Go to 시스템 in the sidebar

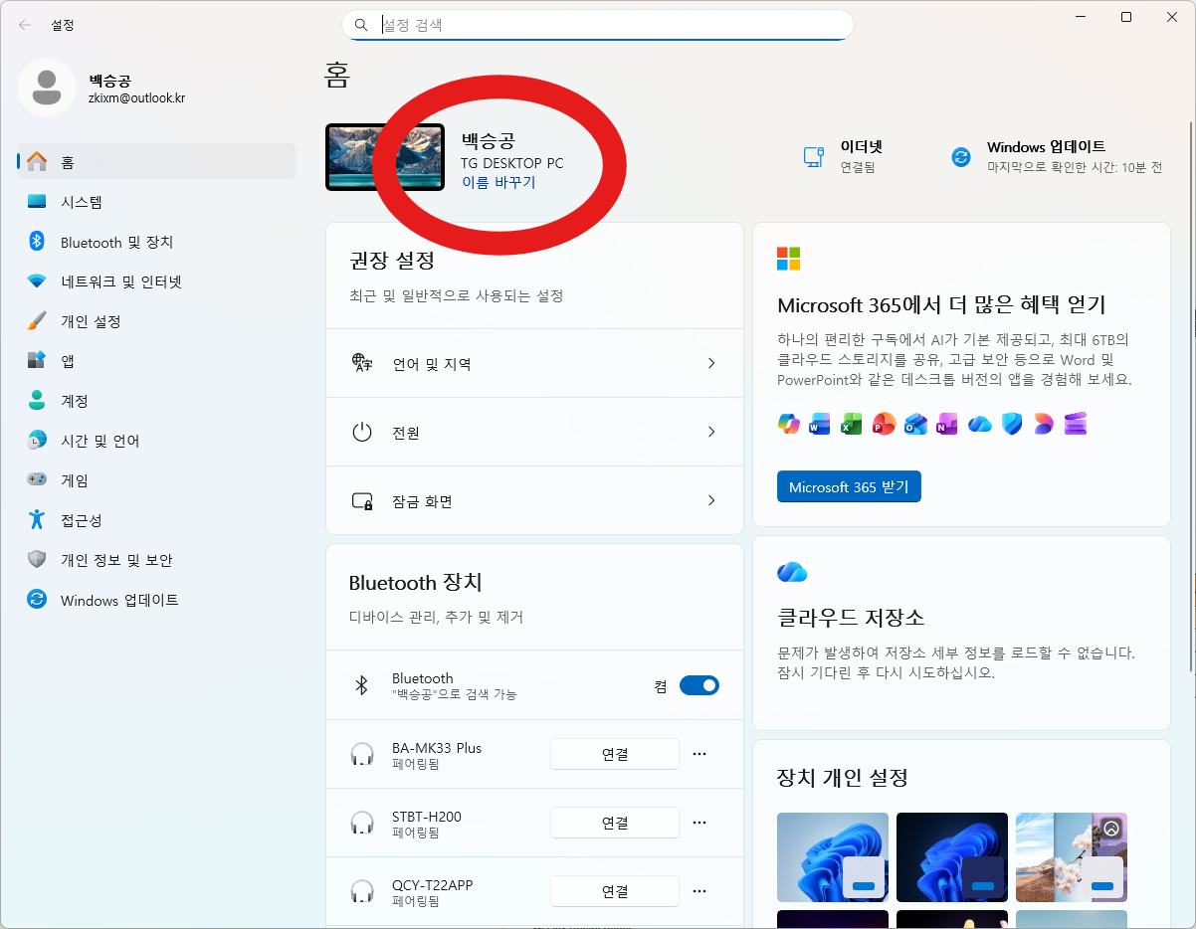point(82,202)
